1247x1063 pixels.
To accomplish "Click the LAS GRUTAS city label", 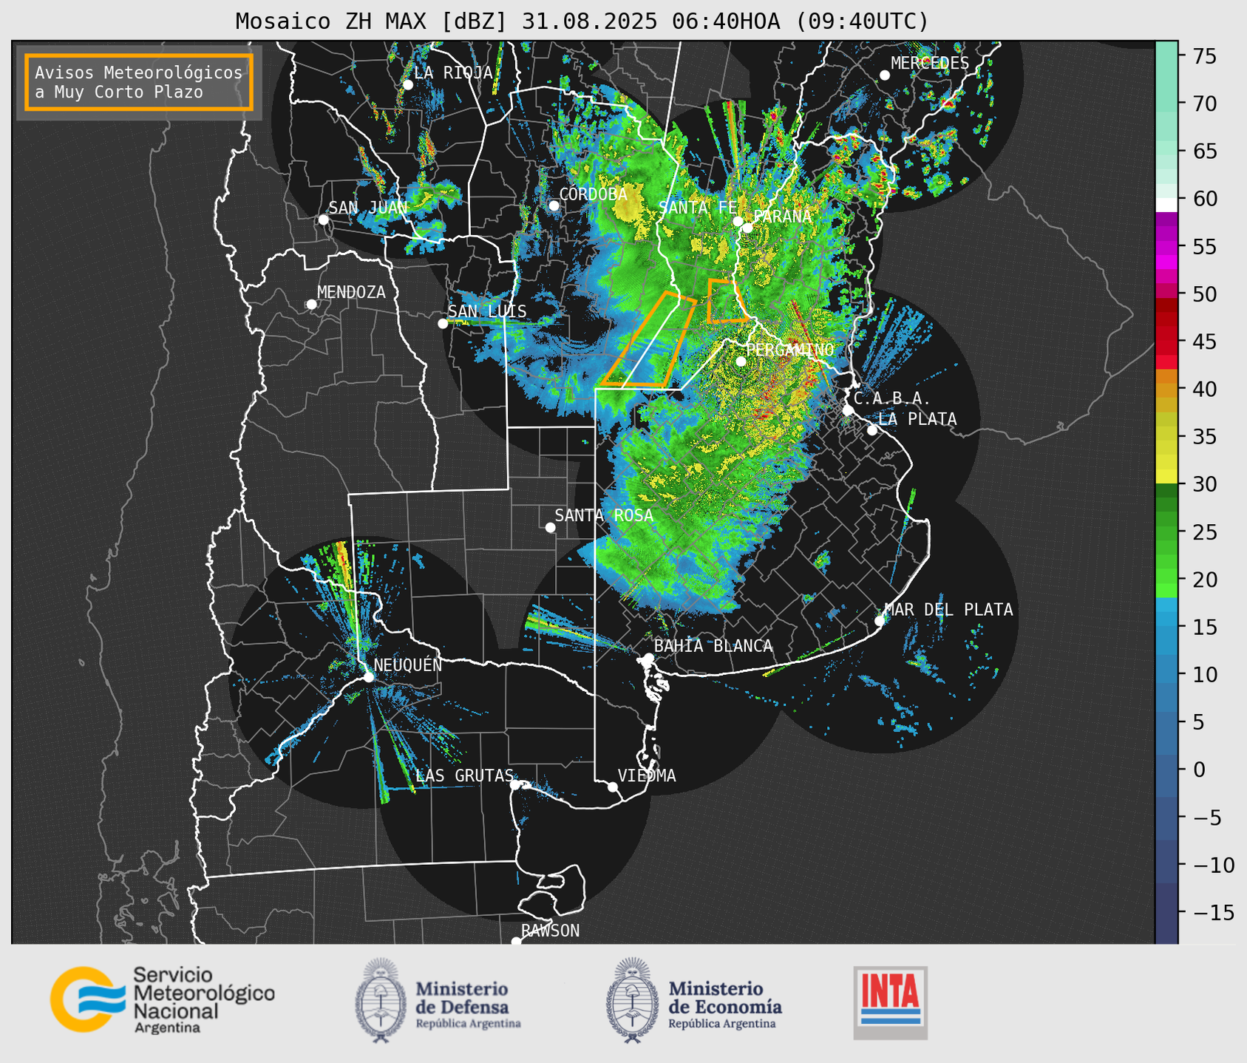I will (464, 775).
